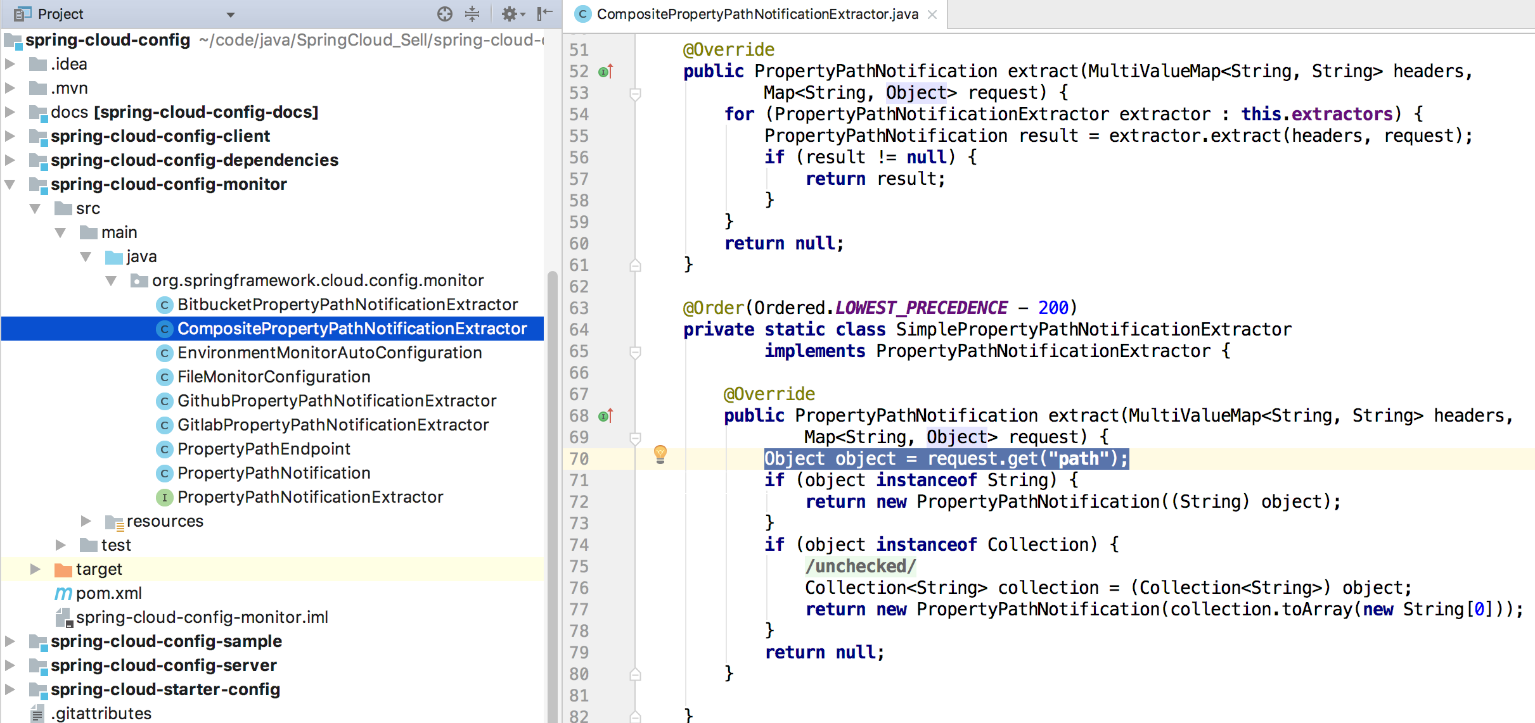Screen dimensions: 1535x723
Task: Toggle code fold marker on line 65
Action: [x=635, y=352]
